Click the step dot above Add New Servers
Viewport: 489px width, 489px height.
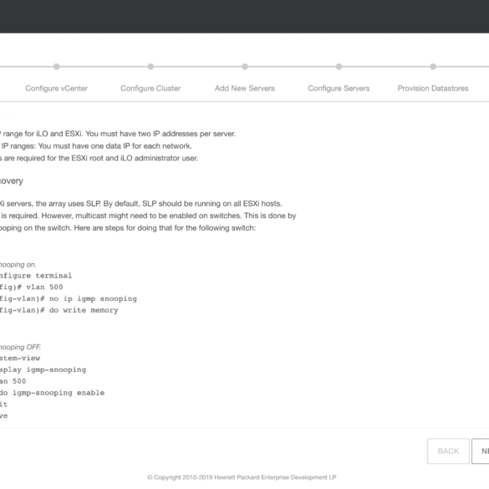[x=245, y=66]
